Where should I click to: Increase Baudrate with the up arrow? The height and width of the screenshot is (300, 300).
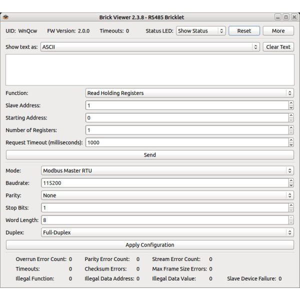click(x=291, y=181)
